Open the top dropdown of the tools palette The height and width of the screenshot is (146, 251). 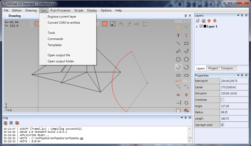(180, 21)
